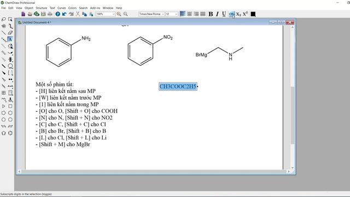Select the Drawing Elements tool
The width and height of the screenshot is (350, 197).
point(10,66)
